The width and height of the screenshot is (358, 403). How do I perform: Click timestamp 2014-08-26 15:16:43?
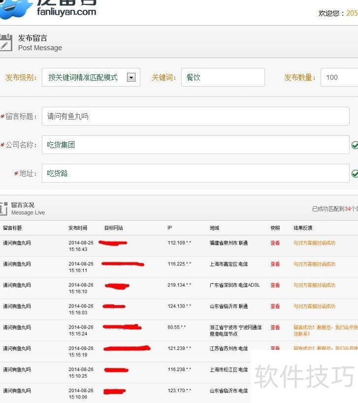pos(81,246)
